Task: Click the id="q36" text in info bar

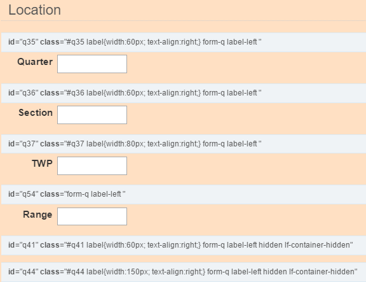Action: click(24, 93)
